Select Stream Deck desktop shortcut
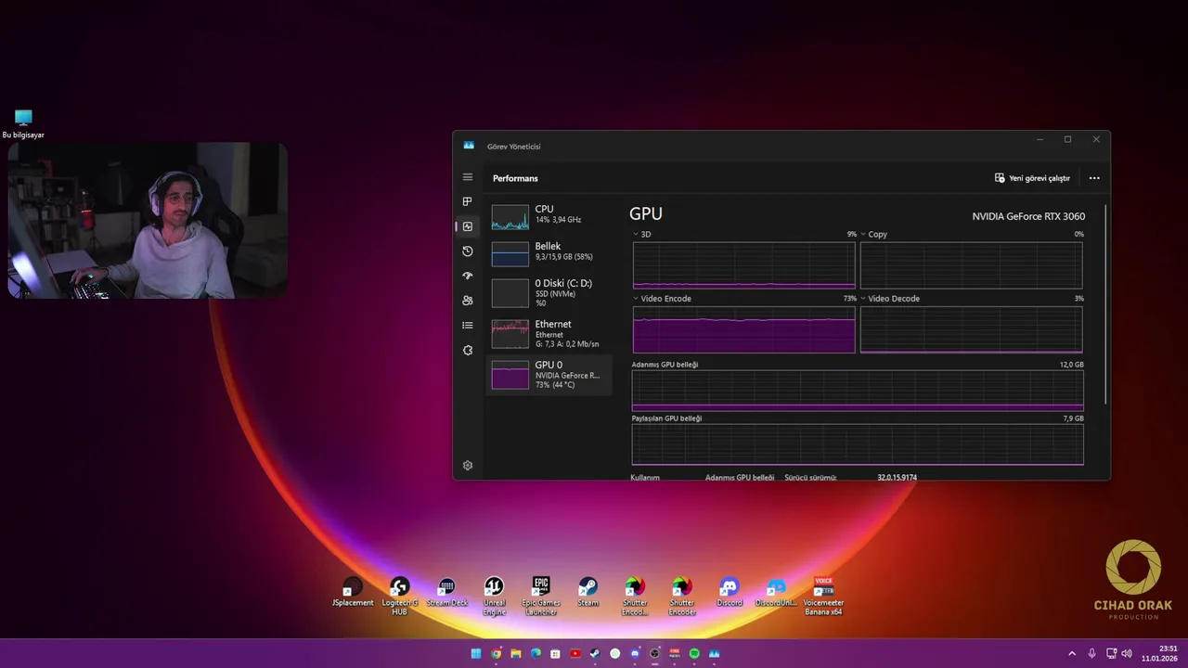 (x=446, y=593)
